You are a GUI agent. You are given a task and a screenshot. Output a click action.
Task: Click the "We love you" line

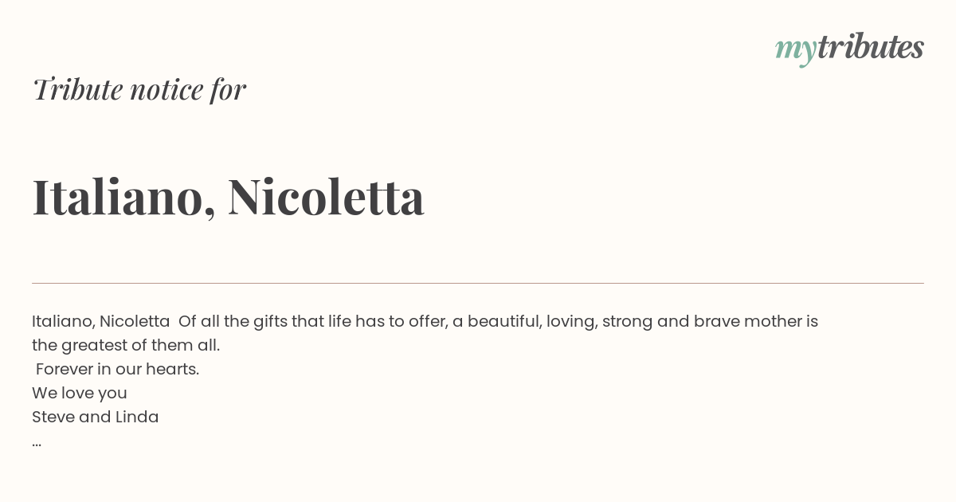80,394
